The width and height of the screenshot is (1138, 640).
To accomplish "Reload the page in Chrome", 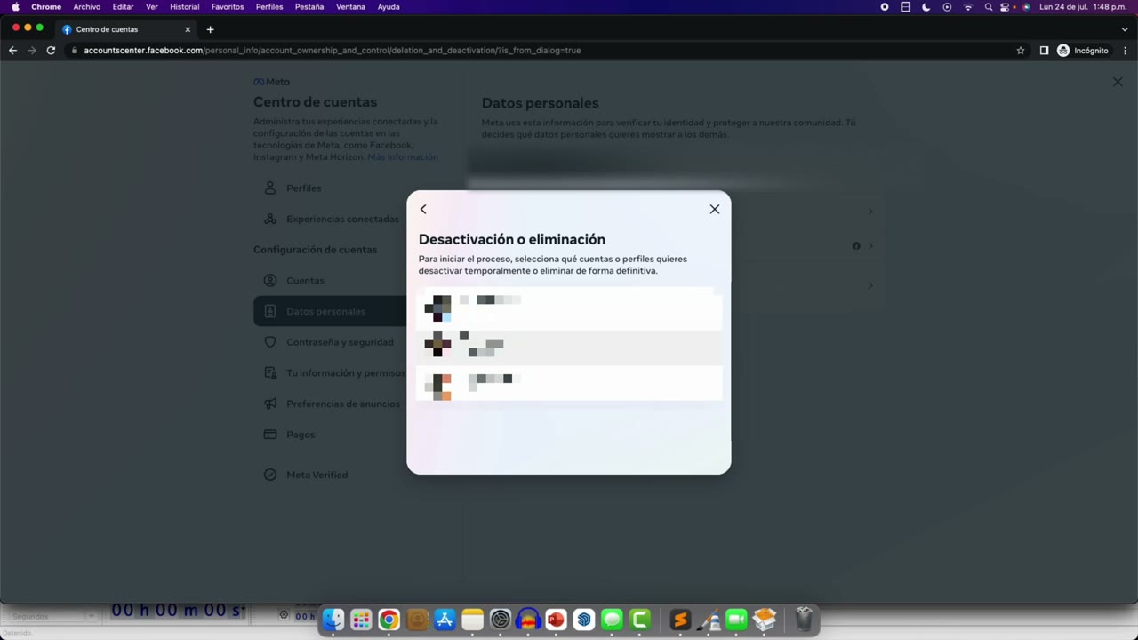I will [x=51, y=51].
